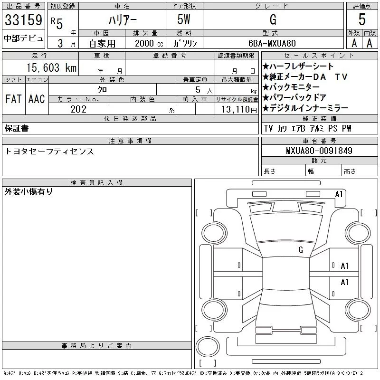Click the G mark on the windshield diagram
The image size is (380, 380).
coord(301,250)
